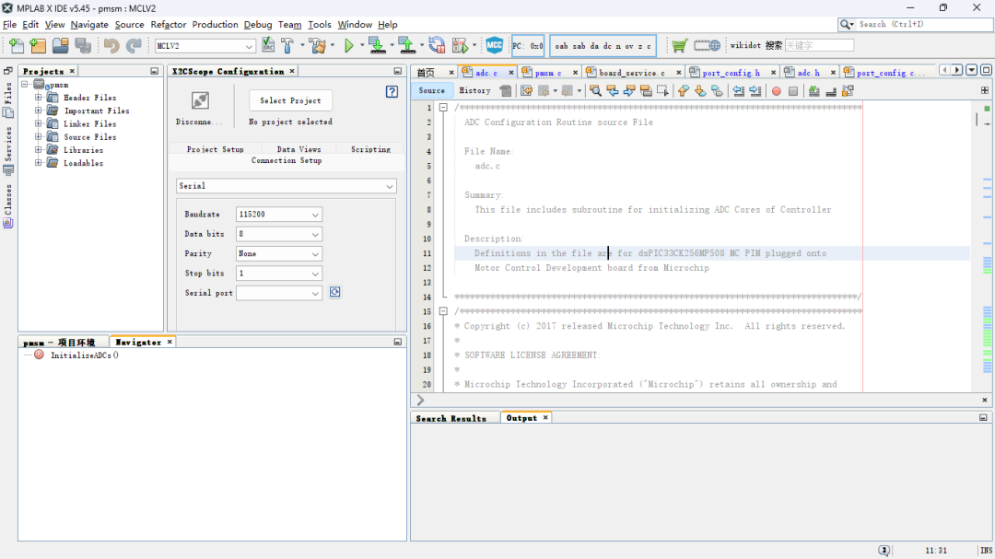This screenshot has width=995, height=559.
Task: Click Previous Bookmark icon in editor
Action: tap(684, 91)
